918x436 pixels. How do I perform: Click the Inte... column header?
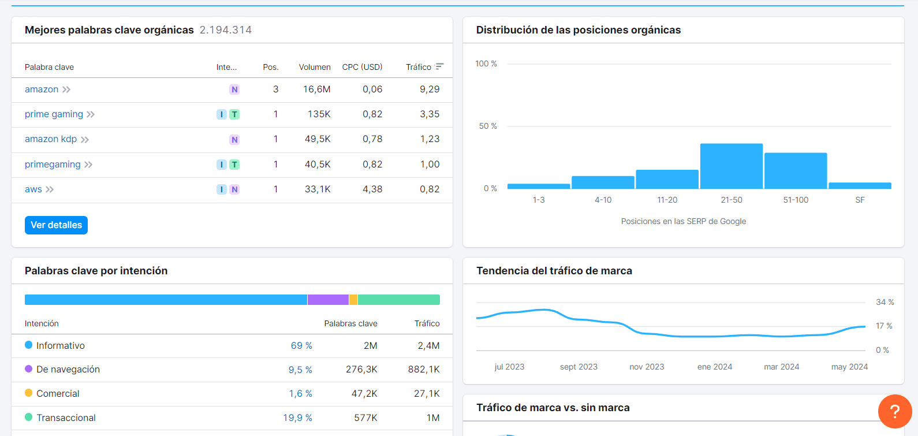226,67
